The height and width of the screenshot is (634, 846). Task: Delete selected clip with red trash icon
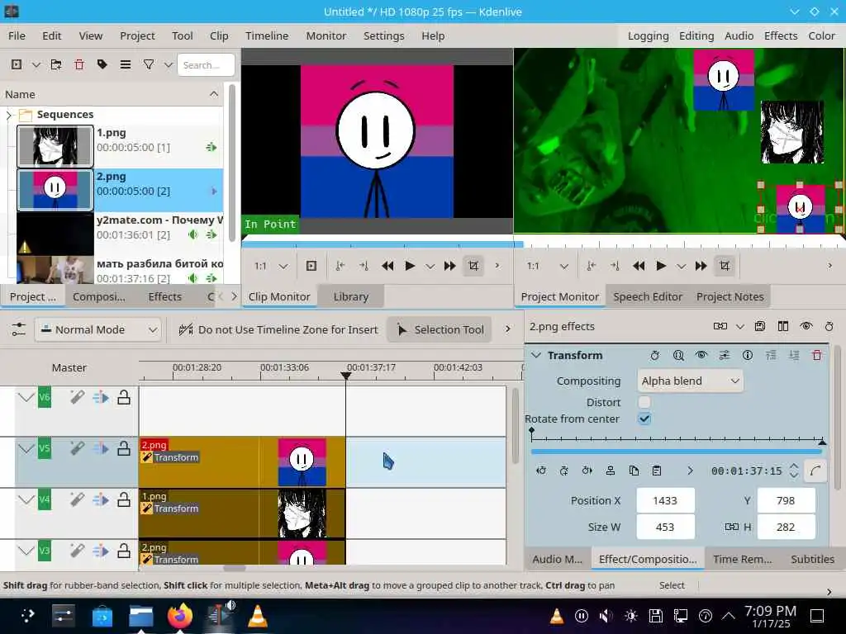(79, 64)
